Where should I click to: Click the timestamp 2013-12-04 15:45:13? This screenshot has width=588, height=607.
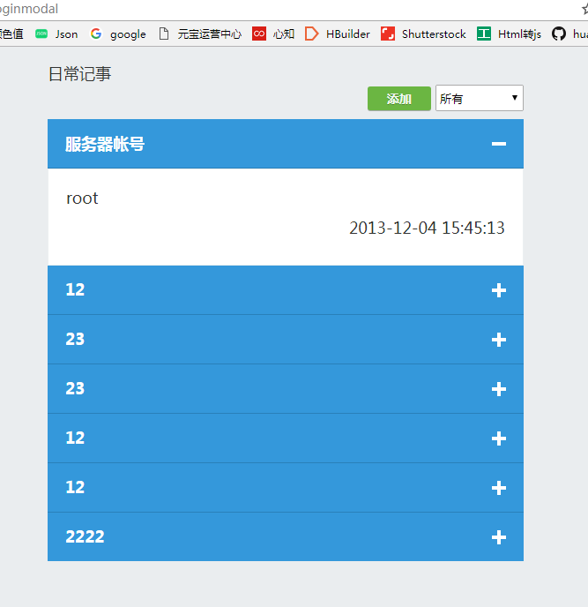click(x=427, y=228)
